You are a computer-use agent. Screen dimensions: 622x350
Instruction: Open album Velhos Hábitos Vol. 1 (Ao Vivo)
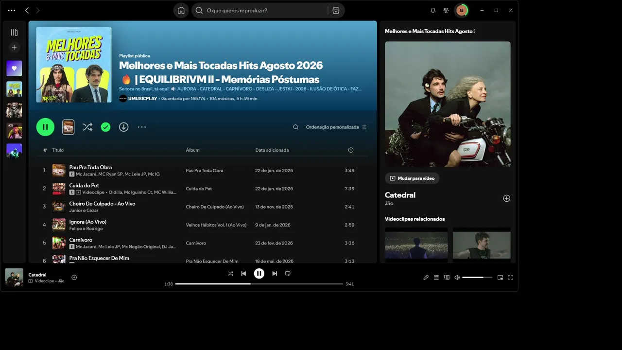click(216, 225)
